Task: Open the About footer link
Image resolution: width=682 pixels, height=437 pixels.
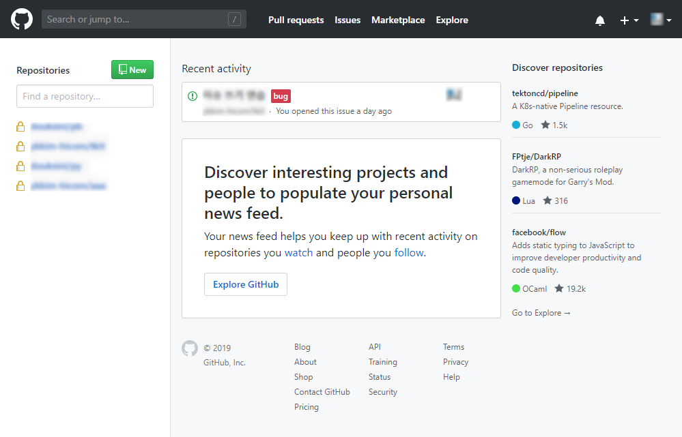Action: 305,362
